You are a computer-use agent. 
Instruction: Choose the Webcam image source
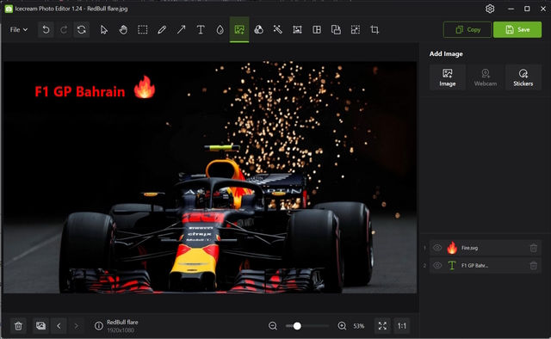pos(486,77)
